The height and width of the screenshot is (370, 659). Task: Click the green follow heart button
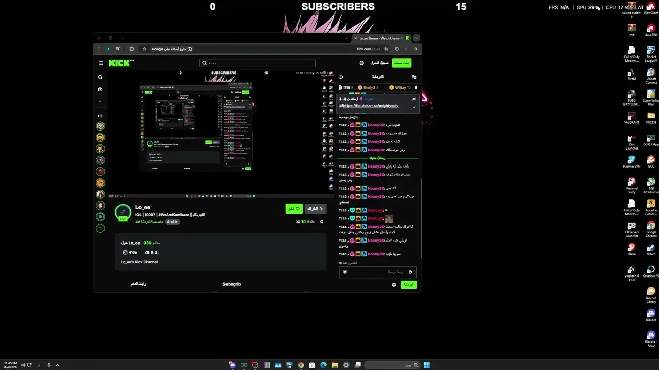point(294,209)
